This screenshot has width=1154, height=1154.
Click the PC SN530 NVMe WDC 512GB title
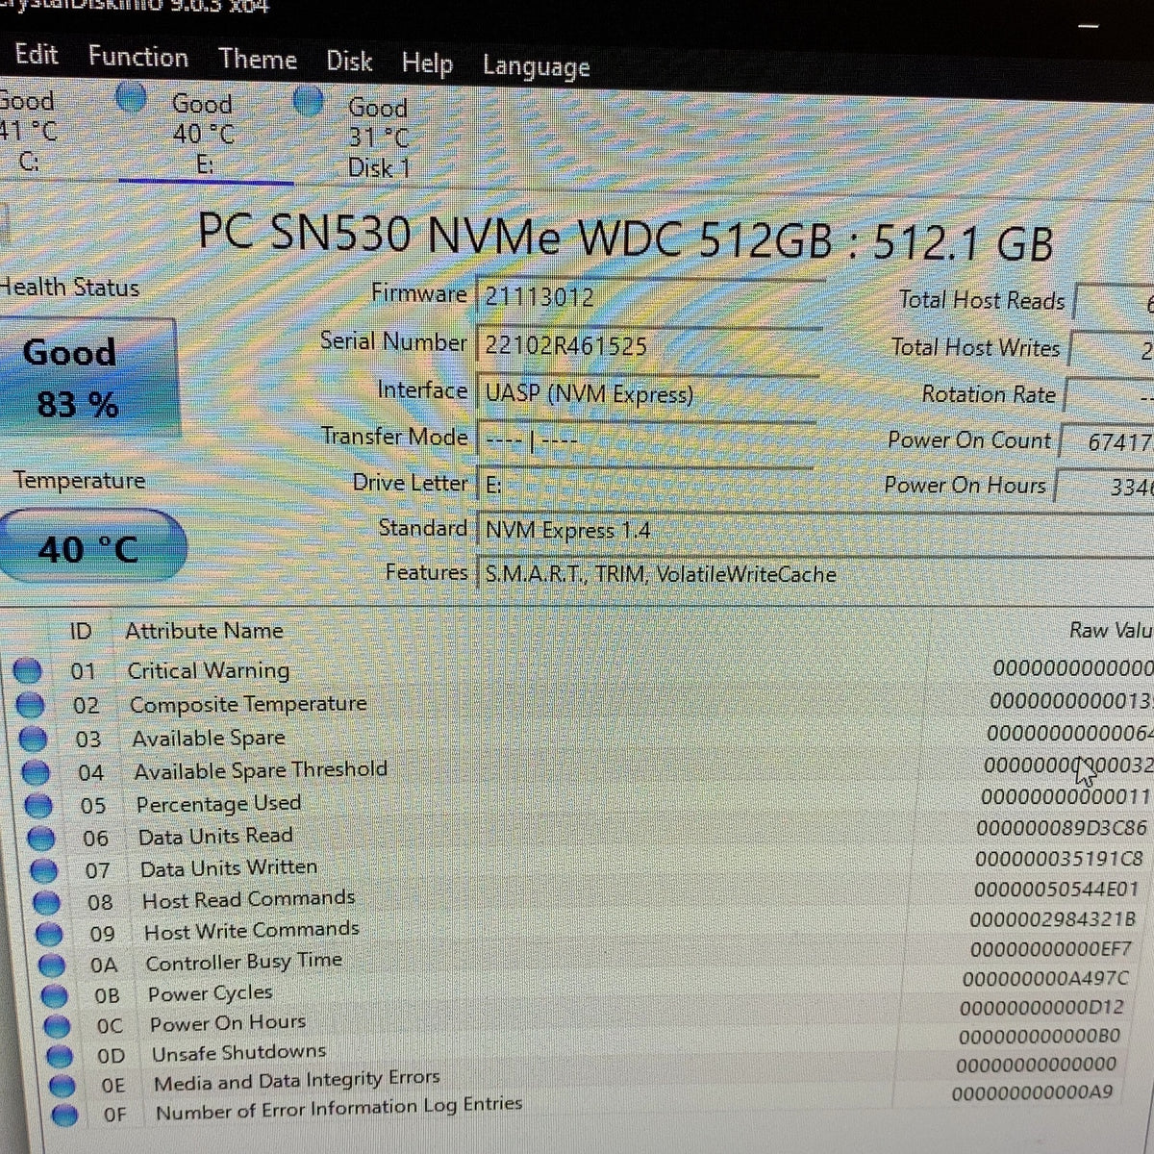pos(625,238)
